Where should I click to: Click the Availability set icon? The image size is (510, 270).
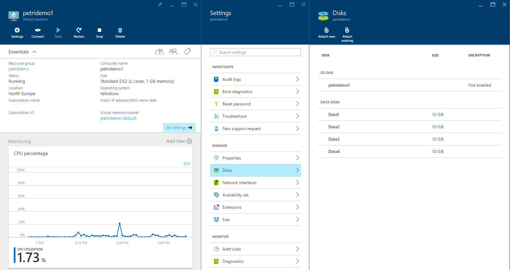click(x=216, y=195)
